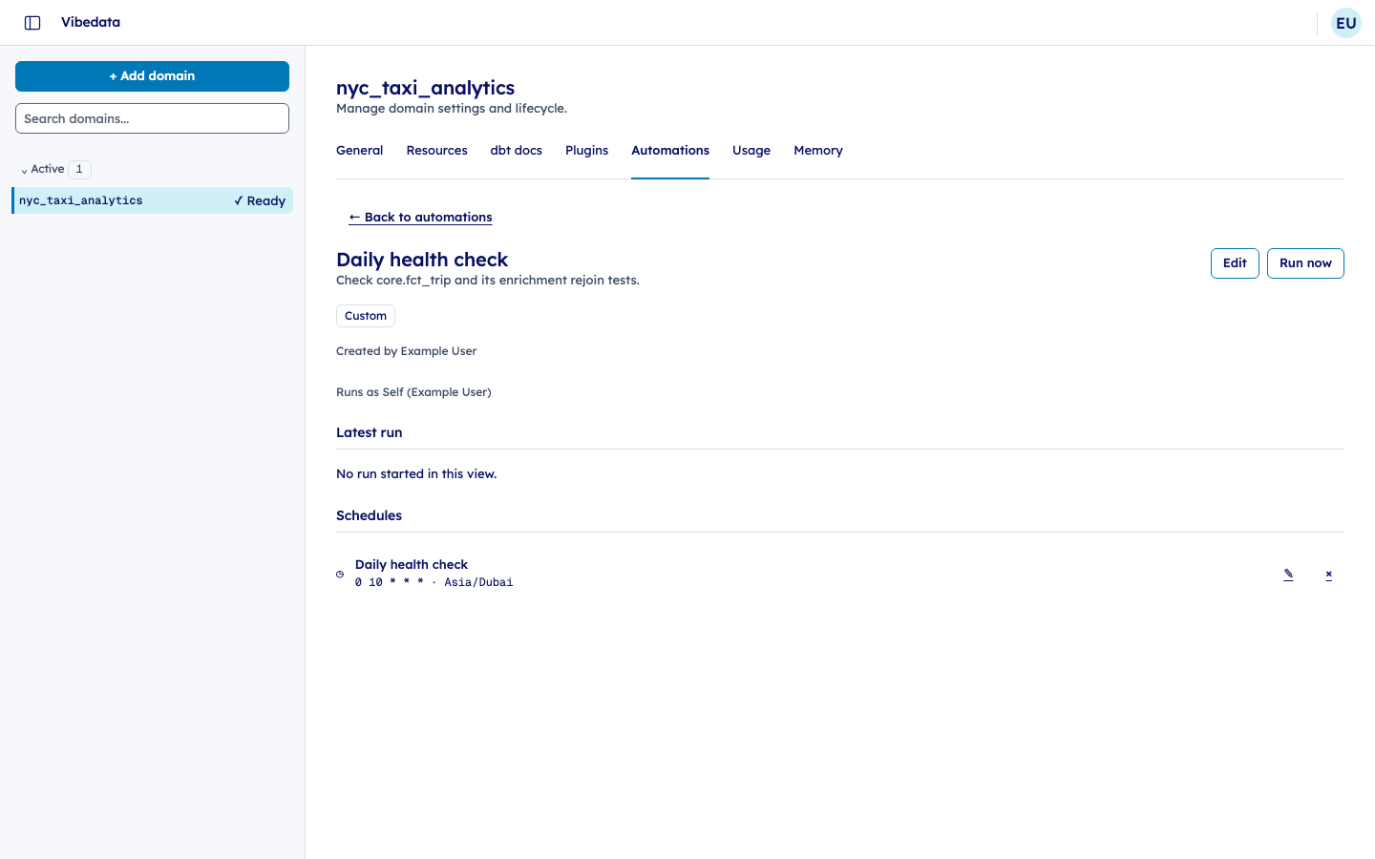
Task: Click 'Manage domain settings and lifecycle.' subtitle
Action: 452,109
